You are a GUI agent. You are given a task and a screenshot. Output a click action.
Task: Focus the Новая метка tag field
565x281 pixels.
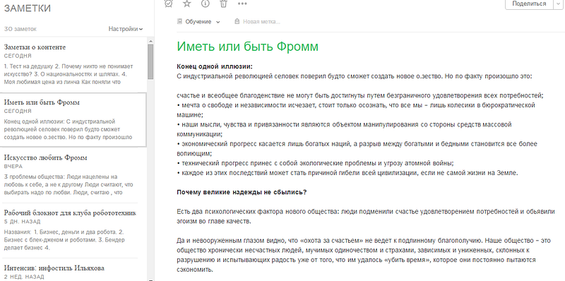[261, 22]
